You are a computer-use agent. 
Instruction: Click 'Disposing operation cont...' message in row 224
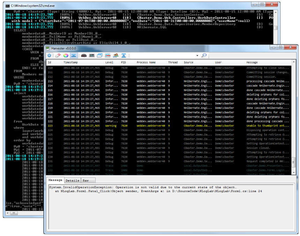268,130
